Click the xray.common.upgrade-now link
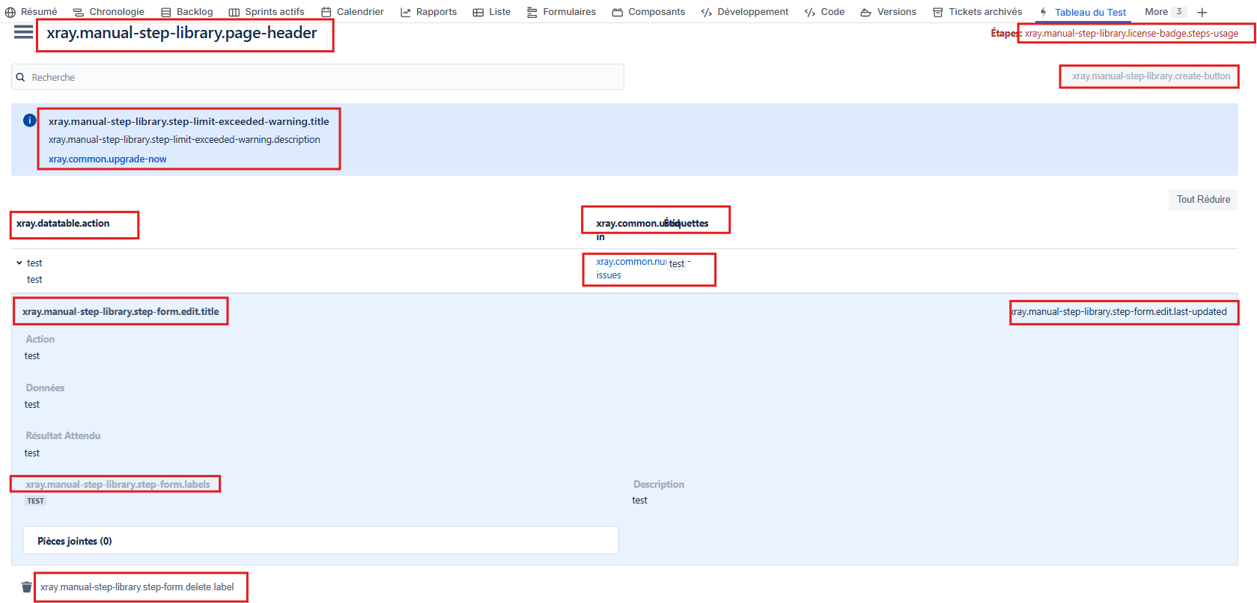Viewport: 1257px width, 603px height. point(108,159)
